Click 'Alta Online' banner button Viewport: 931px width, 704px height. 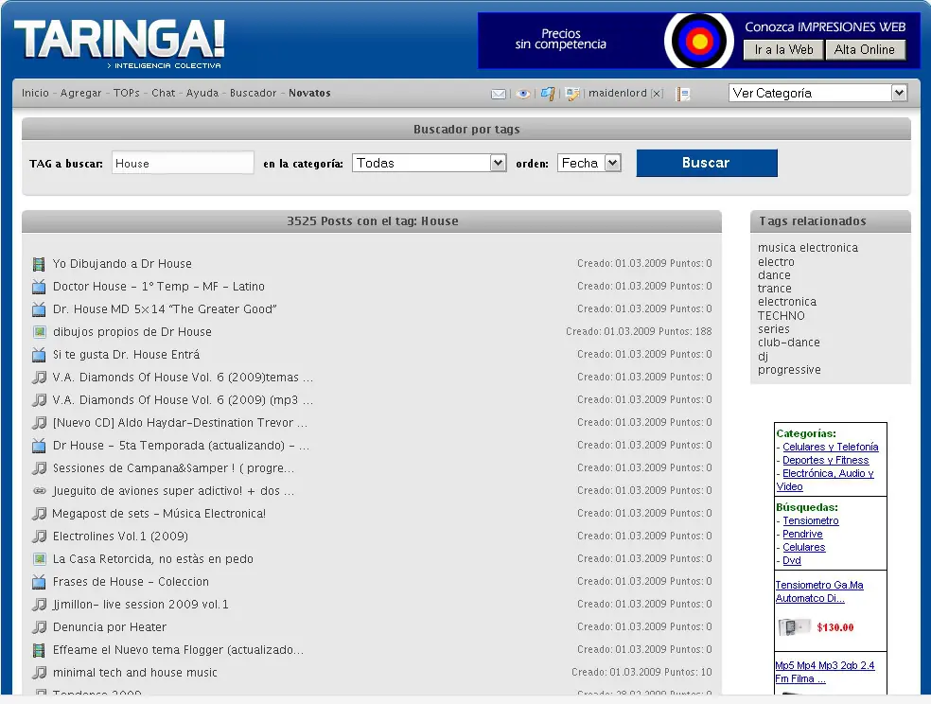point(865,50)
